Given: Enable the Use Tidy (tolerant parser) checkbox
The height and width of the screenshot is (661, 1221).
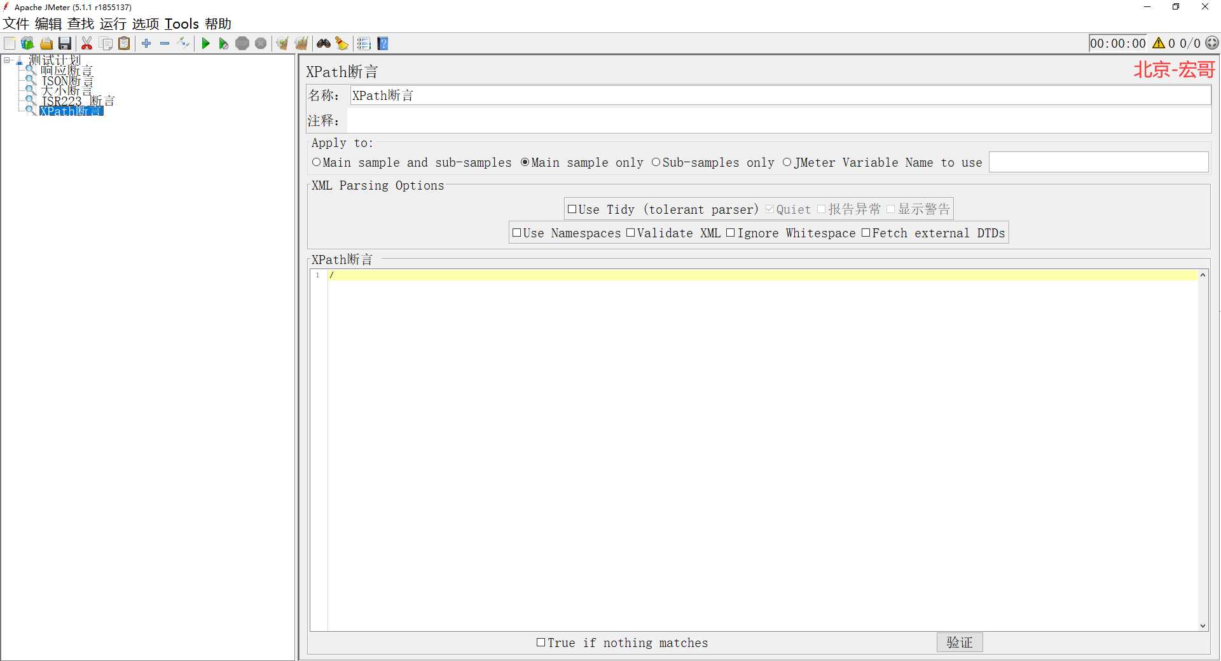Looking at the screenshot, I should [572, 209].
